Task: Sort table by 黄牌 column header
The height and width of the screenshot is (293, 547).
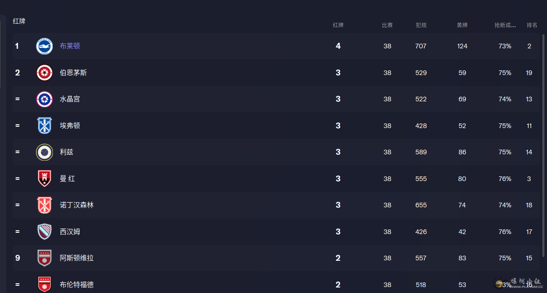Action: point(462,25)
